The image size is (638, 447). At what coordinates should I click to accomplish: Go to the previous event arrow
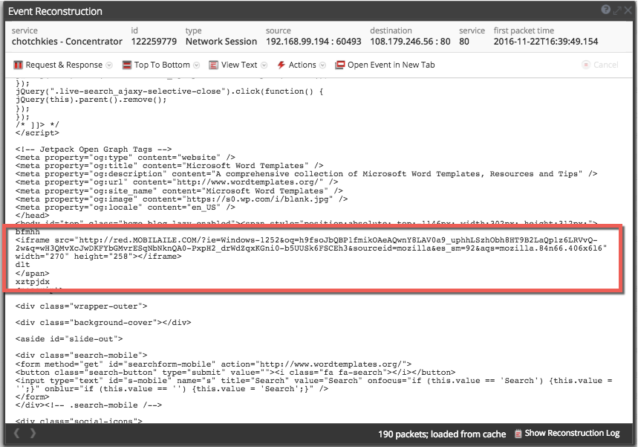[x=17, y=434]
